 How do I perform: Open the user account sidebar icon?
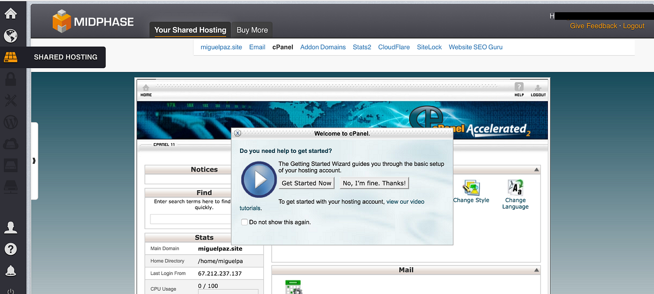tap(10, 227)
